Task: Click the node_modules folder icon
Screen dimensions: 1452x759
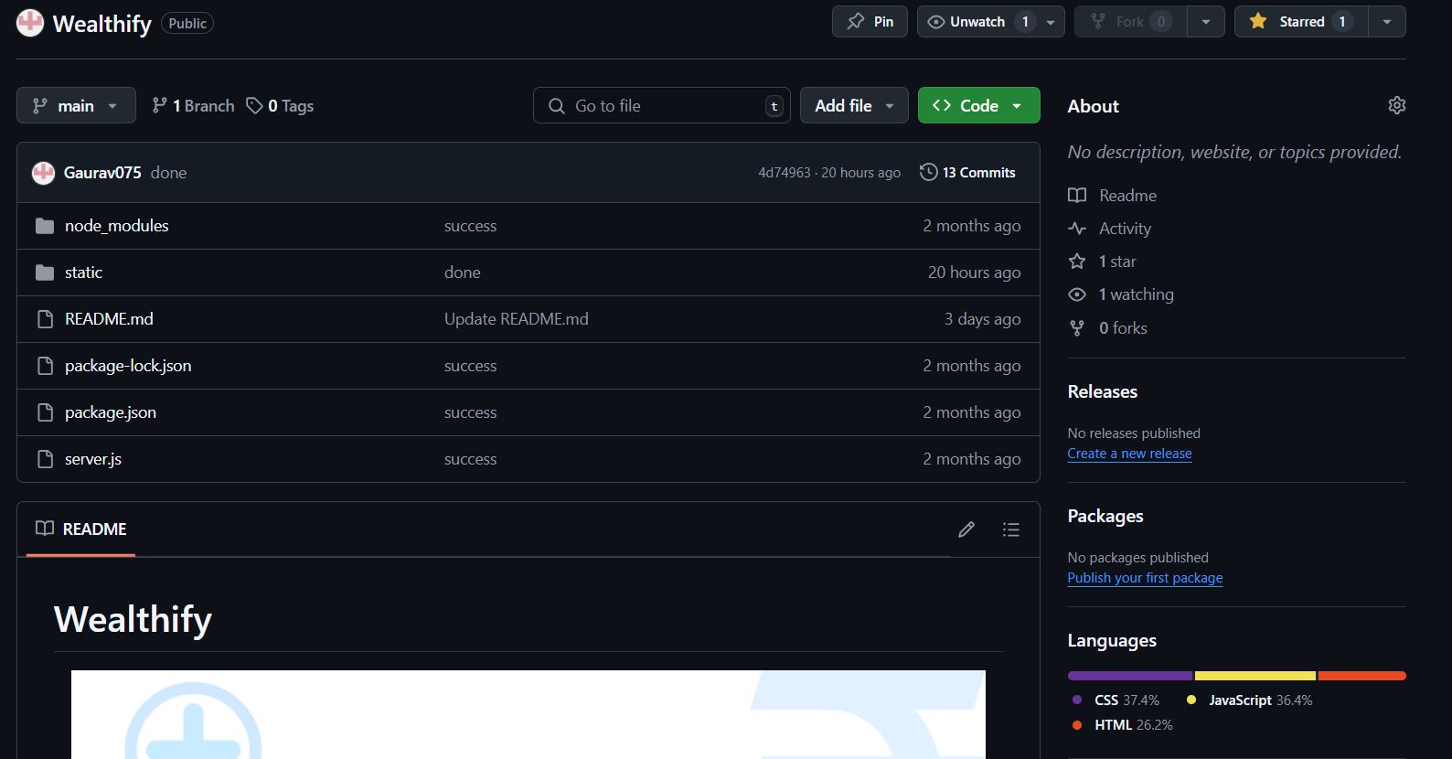Action: pyautogui.click(x=45, y=226)
